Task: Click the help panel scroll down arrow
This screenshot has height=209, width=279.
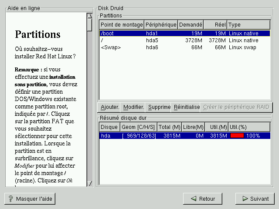Action: [90, 183]
